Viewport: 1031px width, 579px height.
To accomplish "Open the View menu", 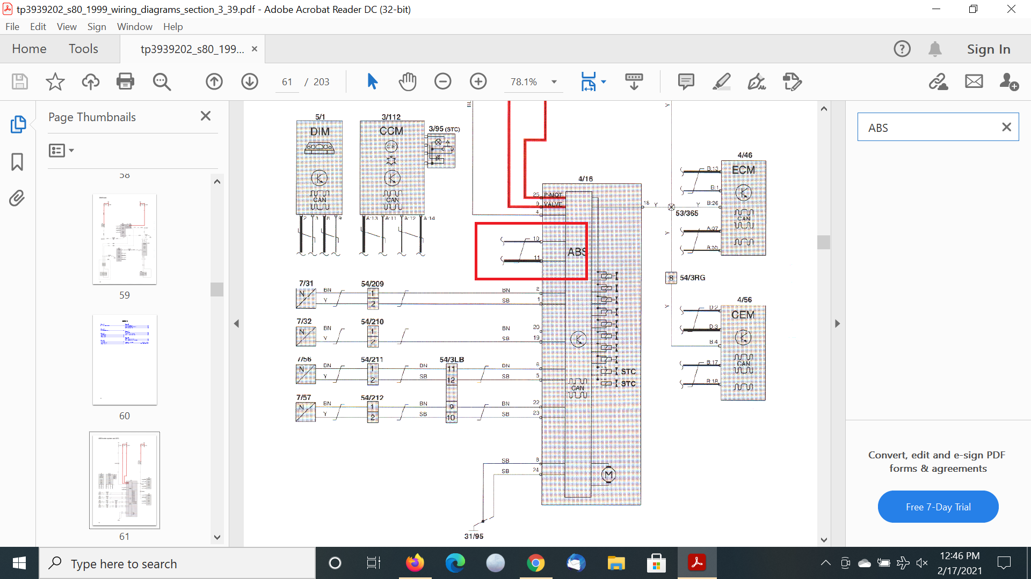I will tap(66, 26).
